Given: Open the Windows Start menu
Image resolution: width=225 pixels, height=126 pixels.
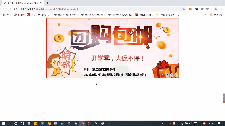Looking at the screenshot, I should coord(3,123).
